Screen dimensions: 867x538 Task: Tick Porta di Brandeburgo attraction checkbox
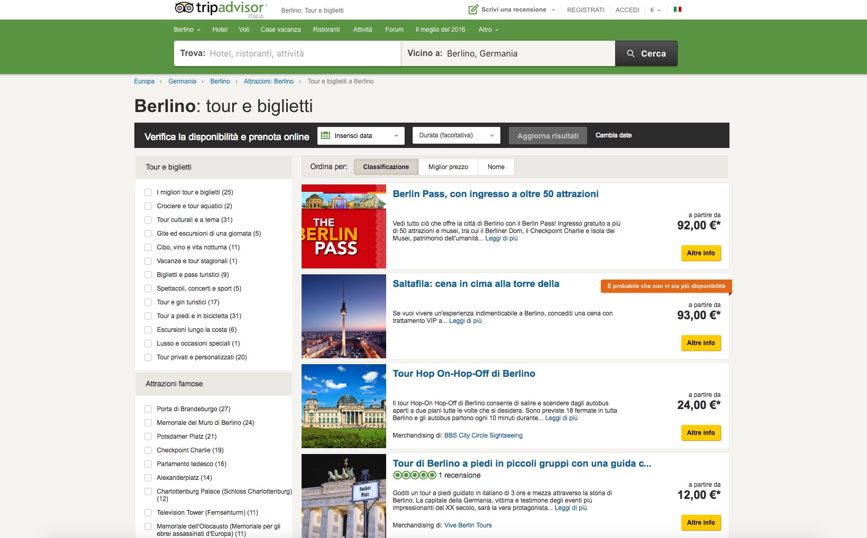(148, 409)
